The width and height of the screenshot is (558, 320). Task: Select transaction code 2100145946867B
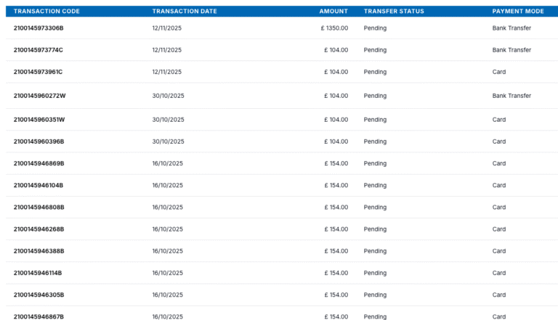[x=39, y=316]
